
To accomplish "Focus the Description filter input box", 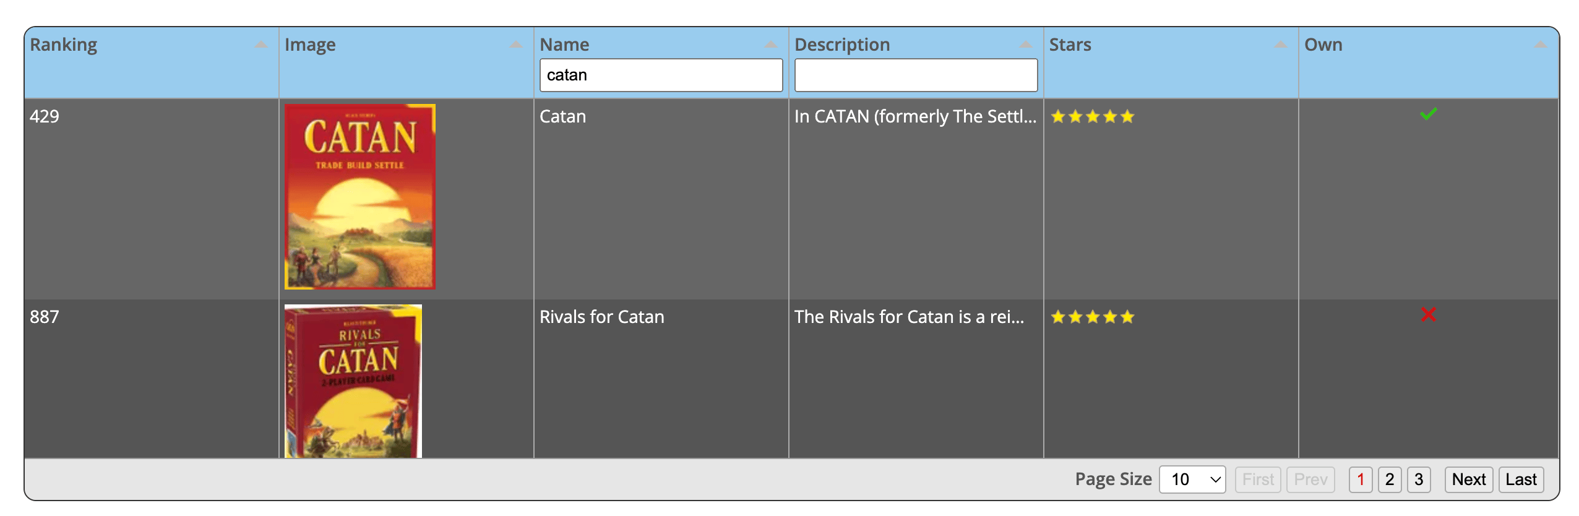I will (916, 75).
